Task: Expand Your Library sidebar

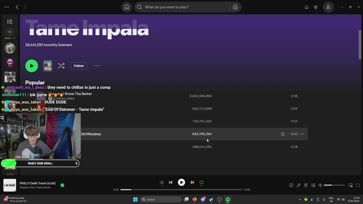Action: pyautogui.click(x=10, y=22)
